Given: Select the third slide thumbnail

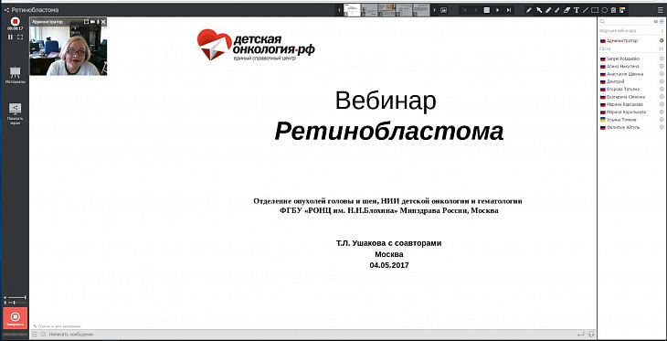Looking at the screenshot, I should pos(387,10).
